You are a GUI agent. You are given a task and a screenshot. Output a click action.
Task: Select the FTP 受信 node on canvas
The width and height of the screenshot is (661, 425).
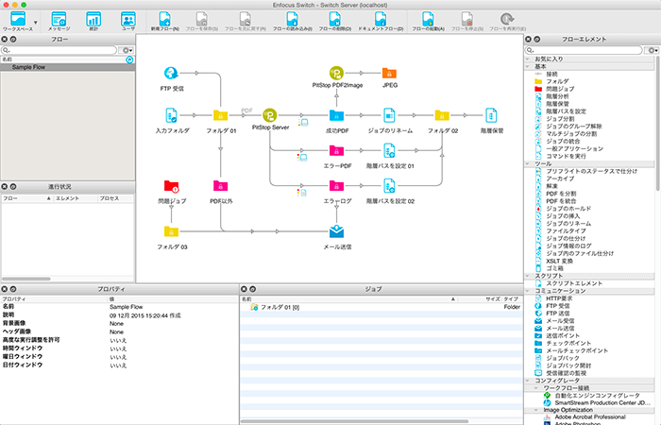171,74
